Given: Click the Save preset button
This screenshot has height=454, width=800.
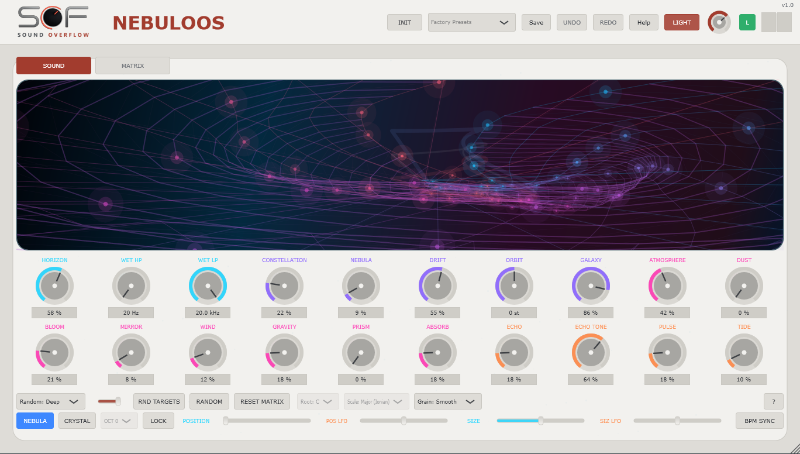Looking at the screenshot, I should 536,22.
